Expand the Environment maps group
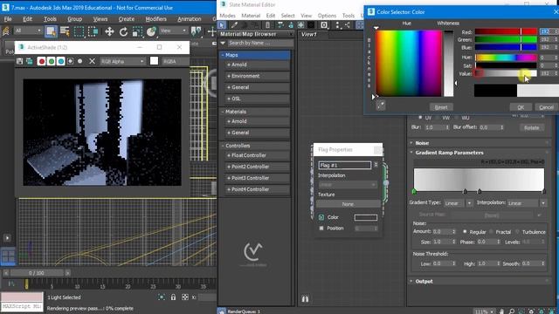Viewport: 559px width, 314px height. point(257,76)
